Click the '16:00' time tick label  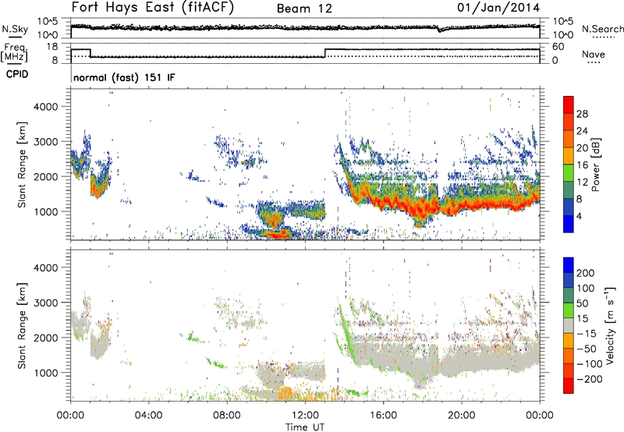tap(383, 416)
